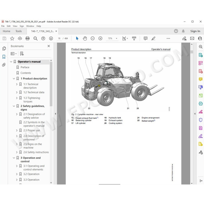The width and height of the screenshot is (204, 204).
Task: Select the Hand pan tool
Action: click(x=85, y=38)
